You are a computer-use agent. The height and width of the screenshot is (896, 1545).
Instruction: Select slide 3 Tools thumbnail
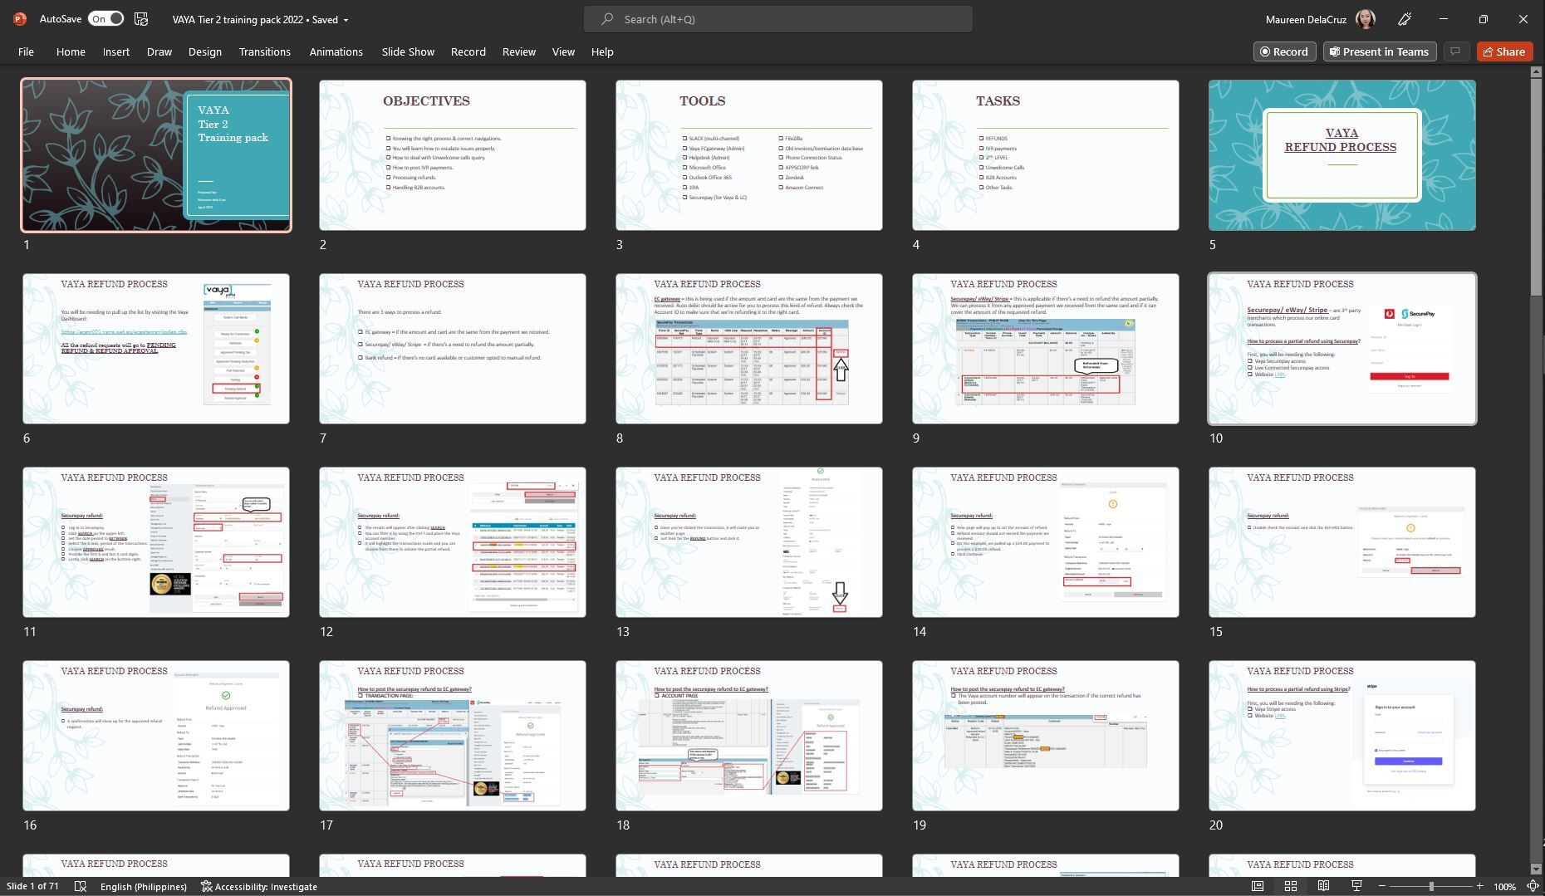point(749,155)
